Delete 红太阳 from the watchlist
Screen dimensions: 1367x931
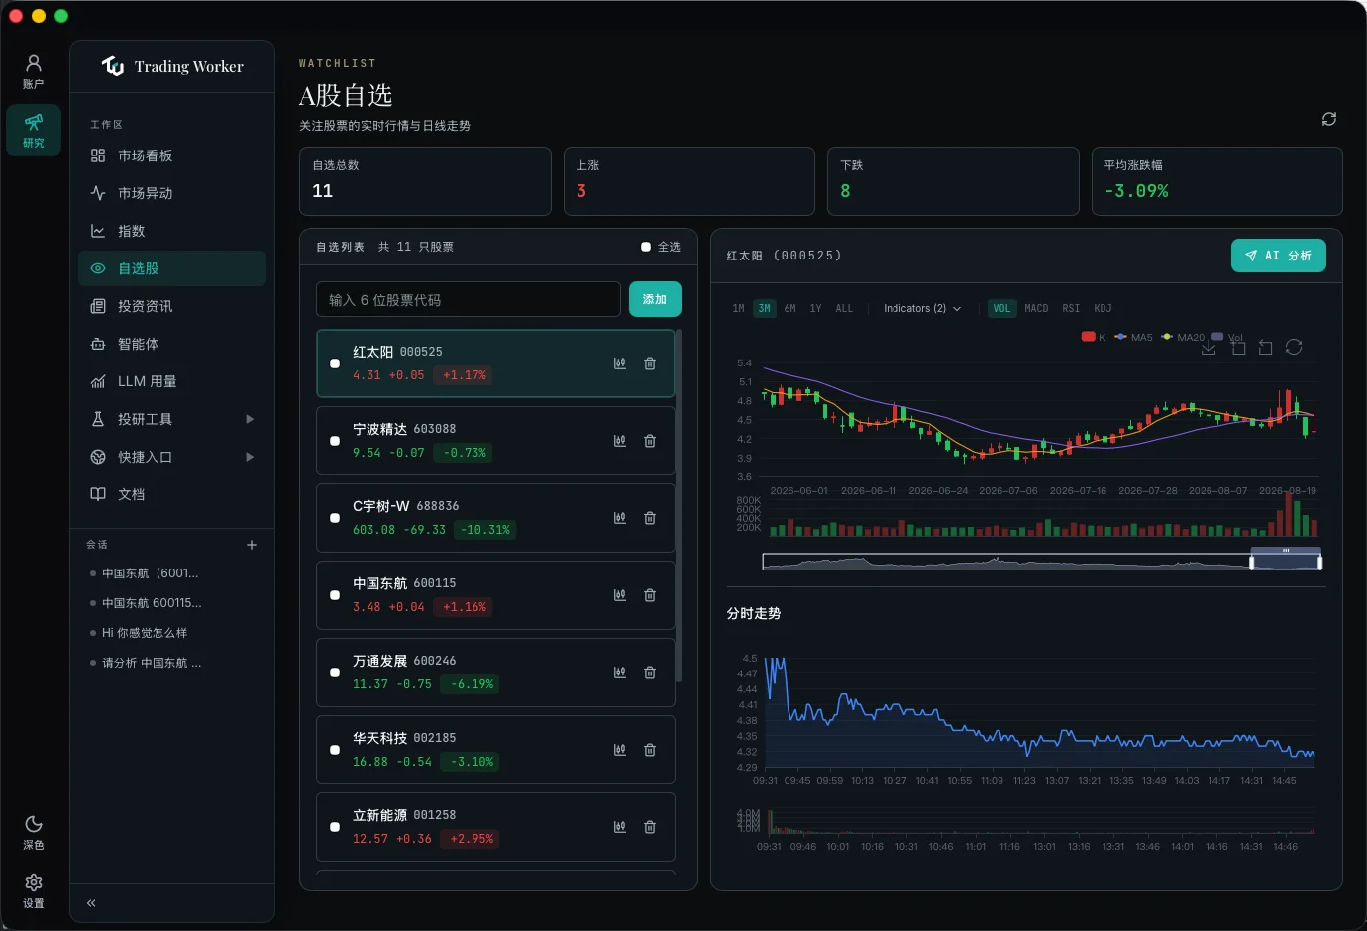pos(650,363)
